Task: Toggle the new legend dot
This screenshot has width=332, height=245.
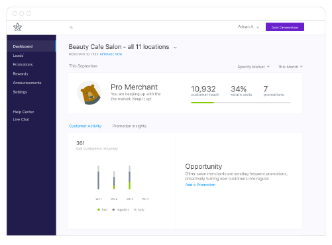Action: [x=135, y=210]
